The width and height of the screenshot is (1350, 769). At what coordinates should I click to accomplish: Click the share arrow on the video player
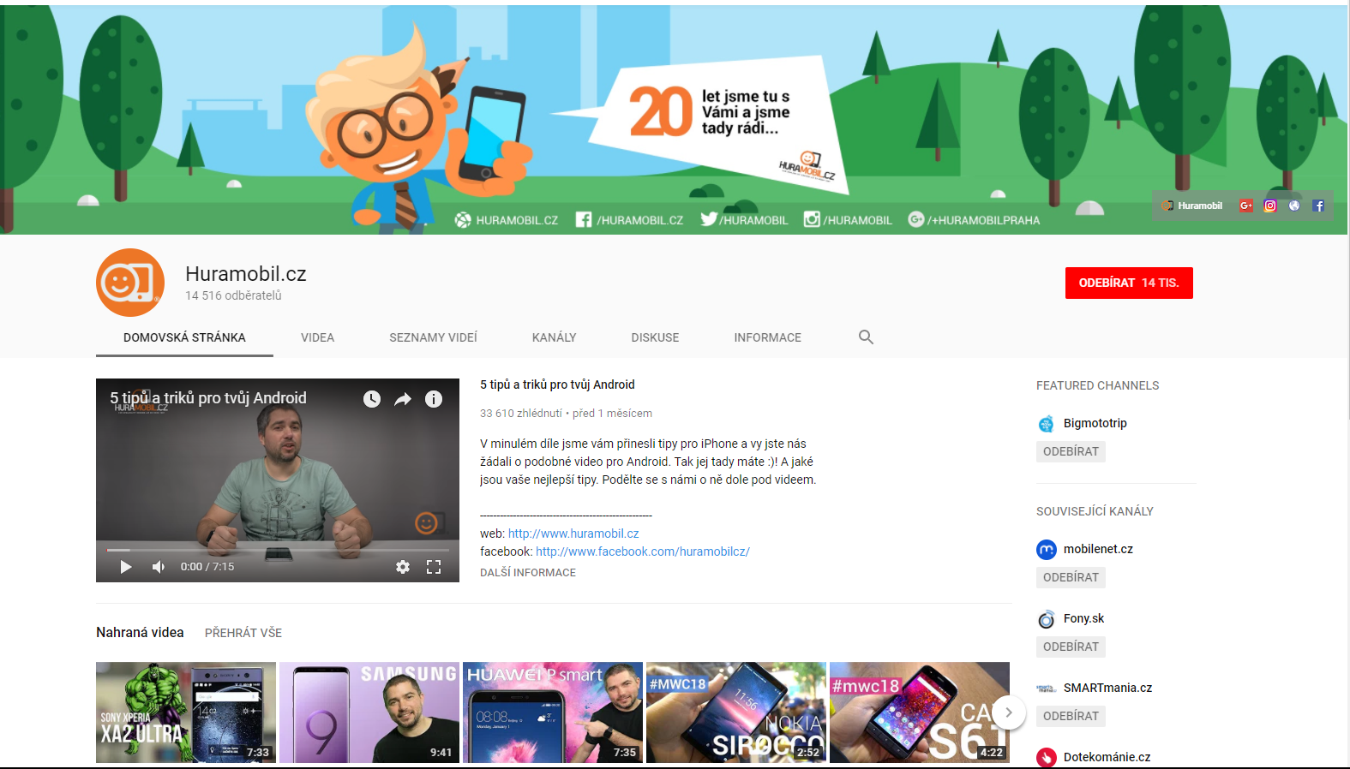(403, 399)
